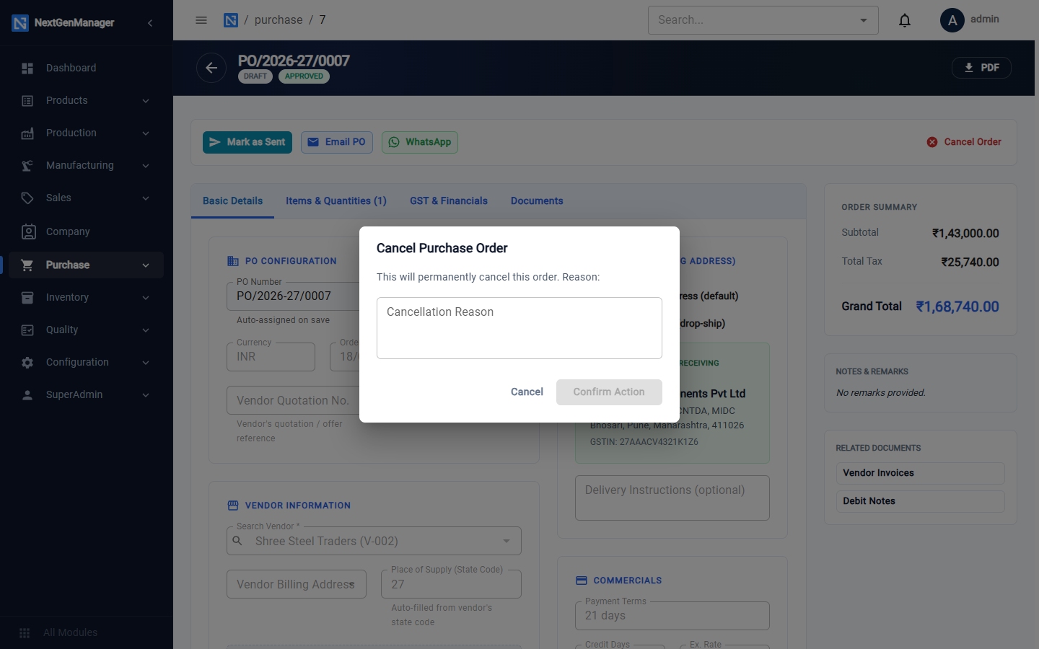This screenshot has height=649, width=1039.
Task: Expand the Sales menu chevron
Action: coord(146,198)
